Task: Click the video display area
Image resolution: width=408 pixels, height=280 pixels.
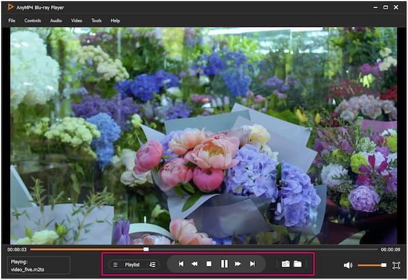Action: coord(204,136)
